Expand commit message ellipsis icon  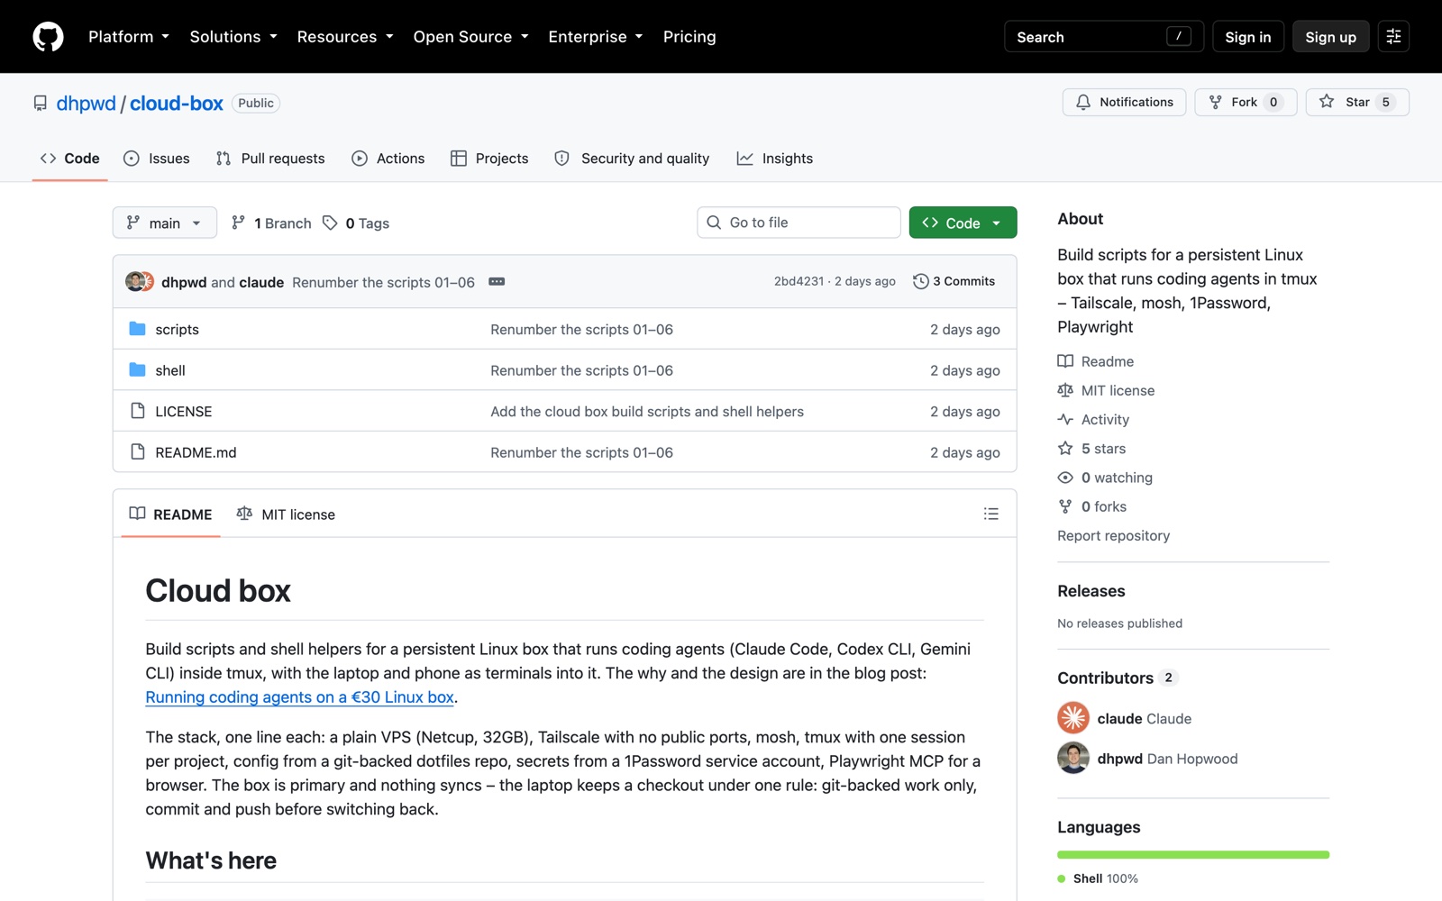pos(497,282)
